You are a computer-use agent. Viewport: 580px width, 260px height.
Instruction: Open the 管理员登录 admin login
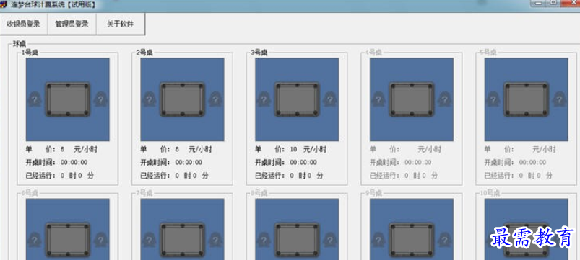(72, 24)
